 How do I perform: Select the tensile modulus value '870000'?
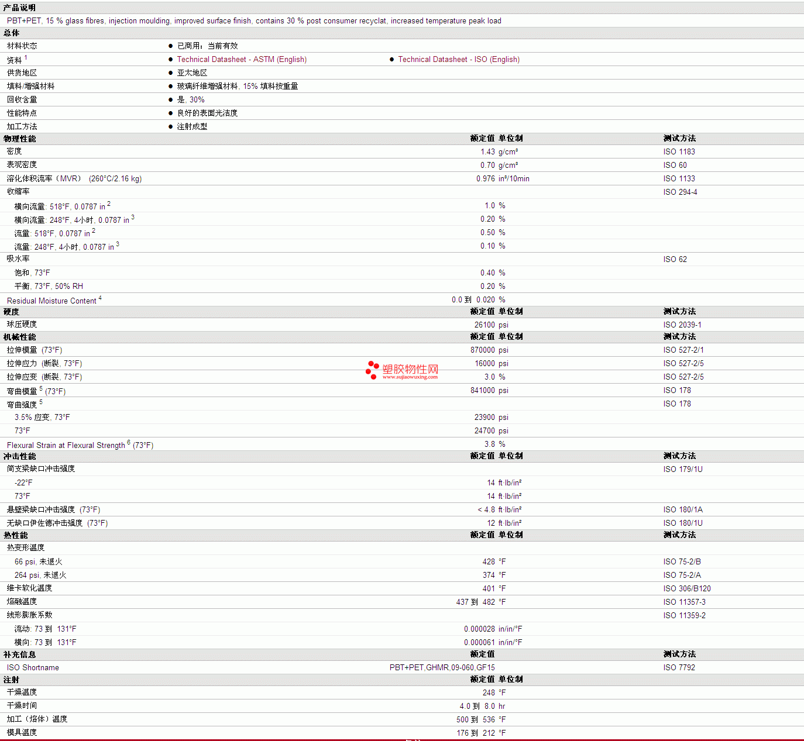(x=483, y=350)
